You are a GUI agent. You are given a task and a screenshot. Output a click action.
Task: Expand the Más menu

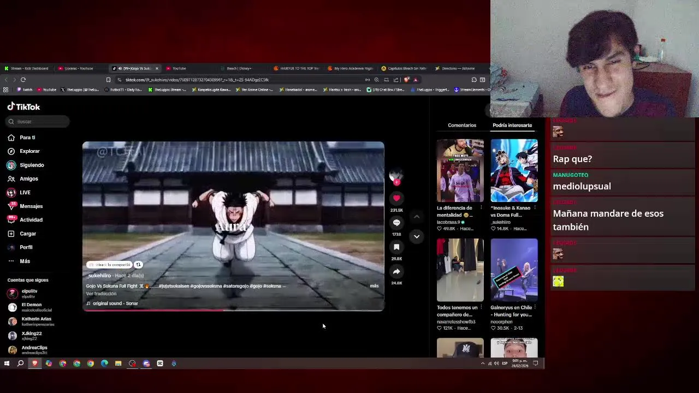19,261
